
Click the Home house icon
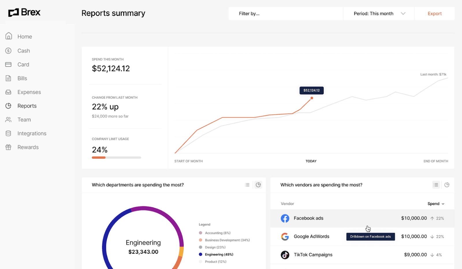[x=9, y=36]
